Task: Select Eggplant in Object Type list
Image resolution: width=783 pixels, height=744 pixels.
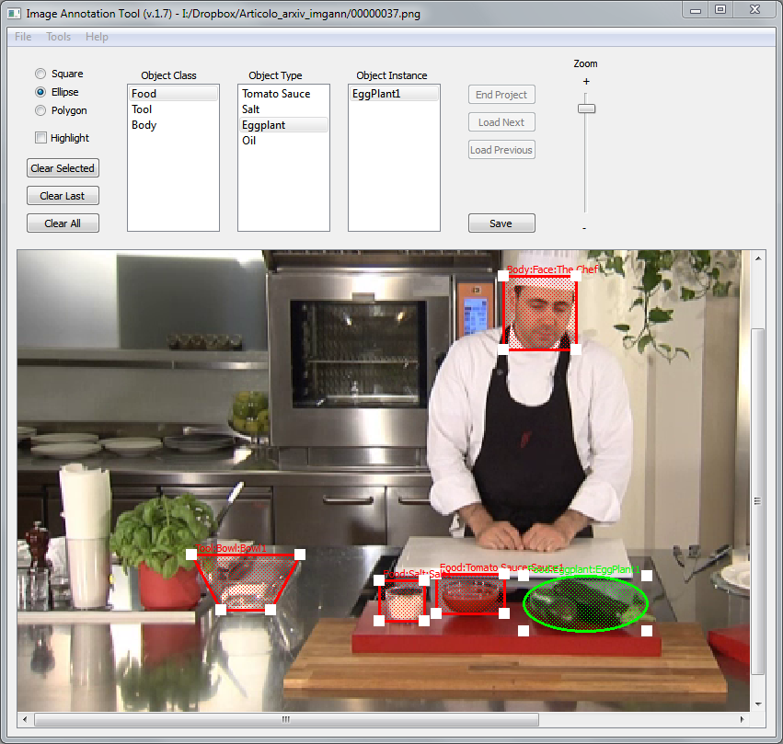Action: pos(283,125)
